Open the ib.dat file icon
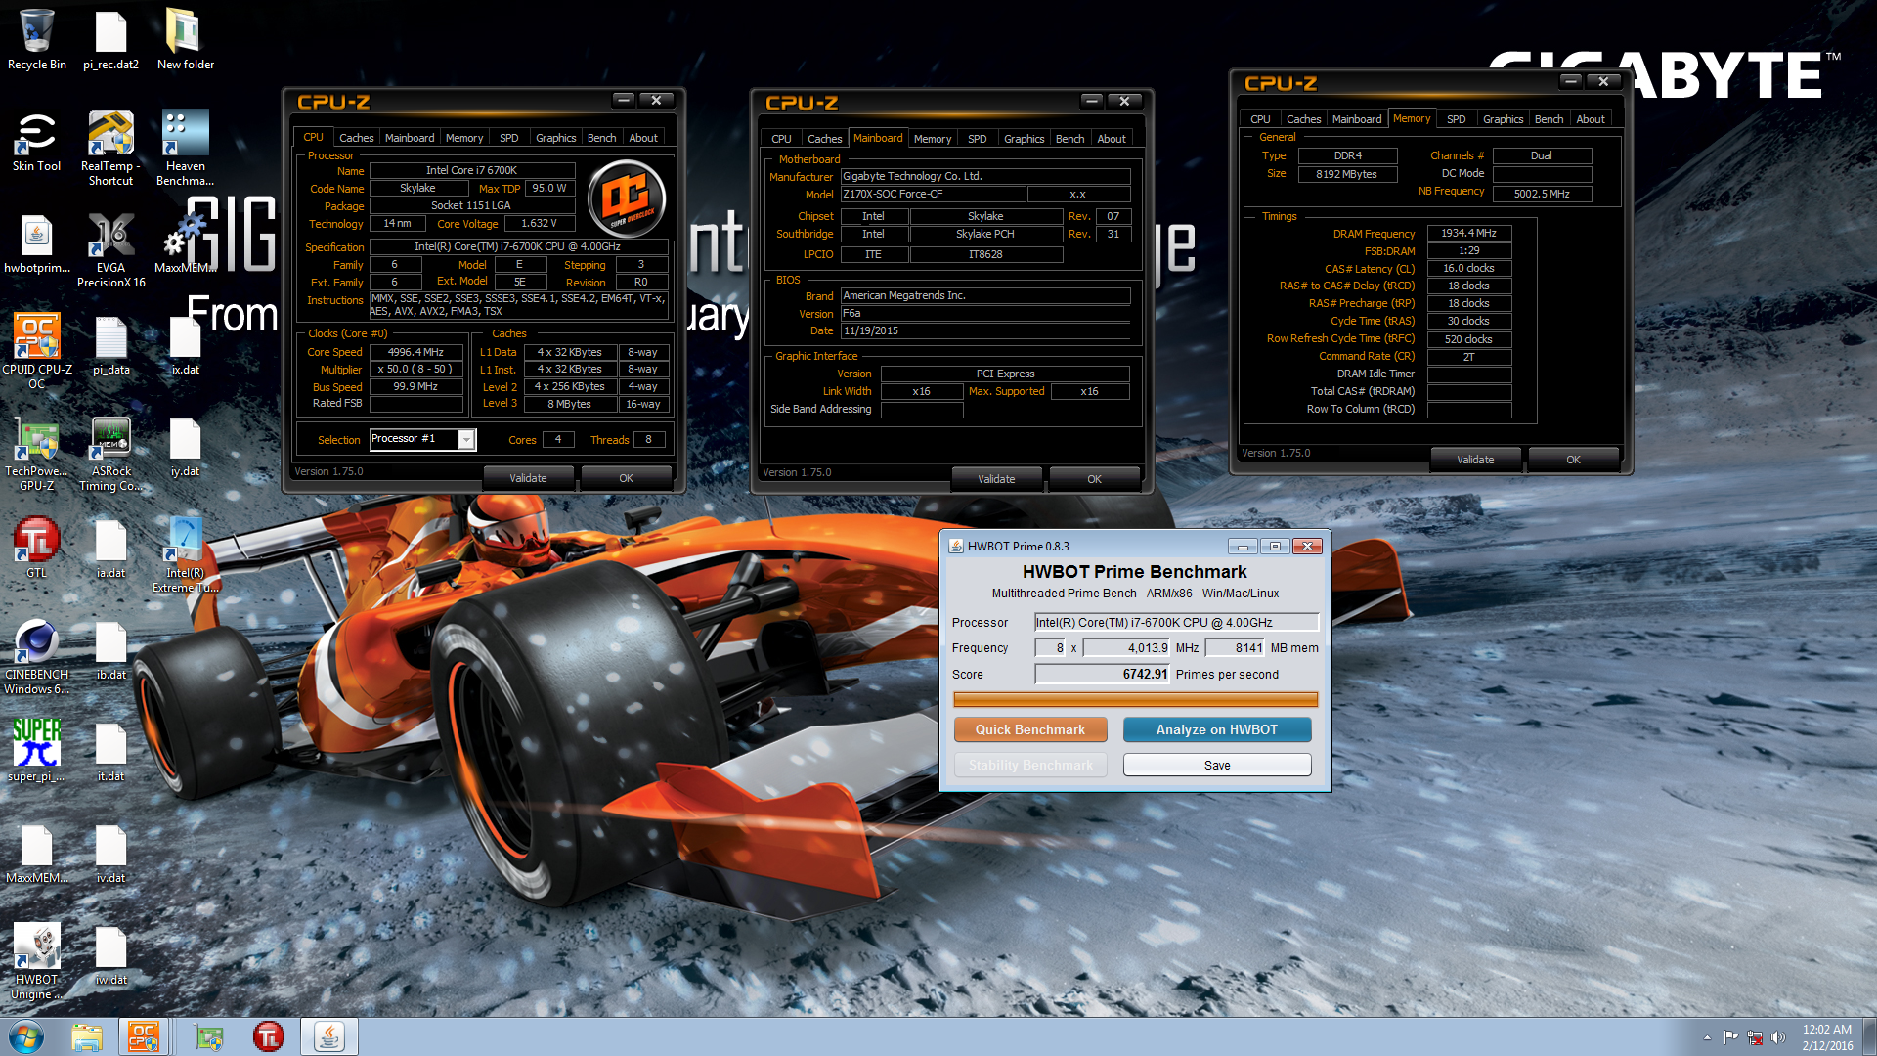1877x1056 pixels. (110, 649)
